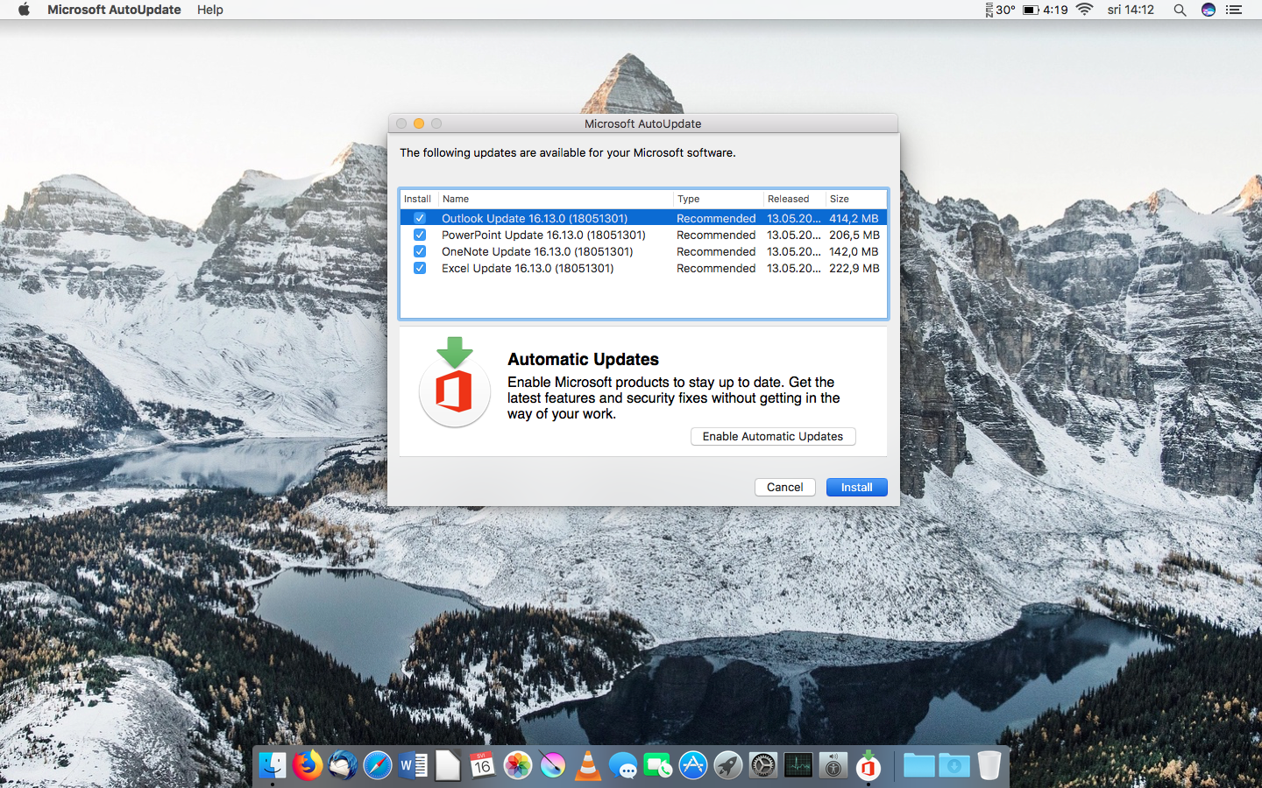Launch VLC cone icon in dock
The height and width of the screenshot is (788, 1262).
[x=588, y=766]
